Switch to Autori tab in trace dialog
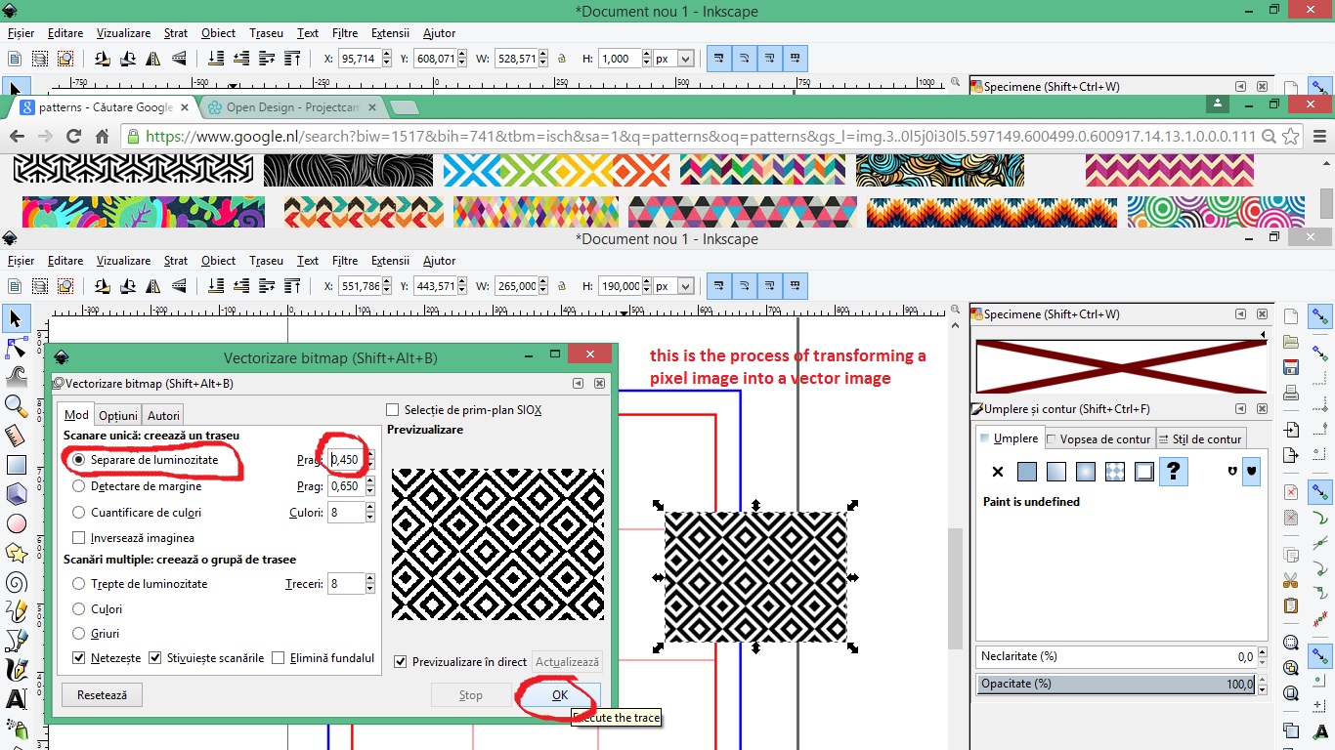This screenshot has height=750, width=1335. [x=163, y=415]
